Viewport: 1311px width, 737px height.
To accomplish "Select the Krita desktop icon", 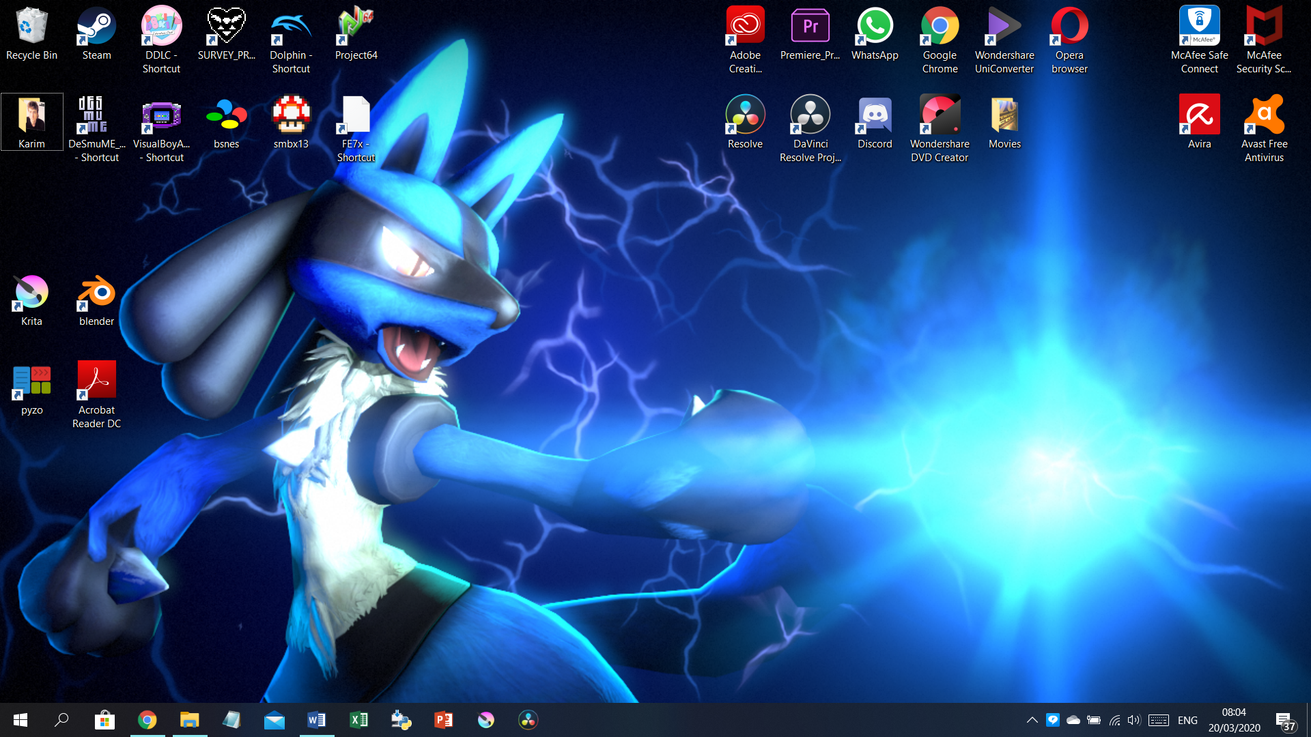I will 31,300.
